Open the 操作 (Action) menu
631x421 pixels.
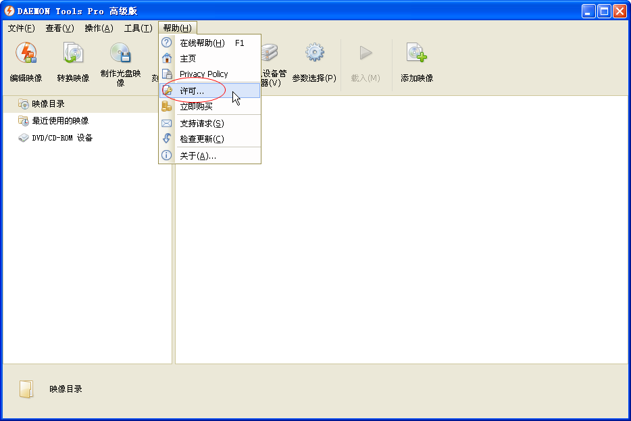99,28
